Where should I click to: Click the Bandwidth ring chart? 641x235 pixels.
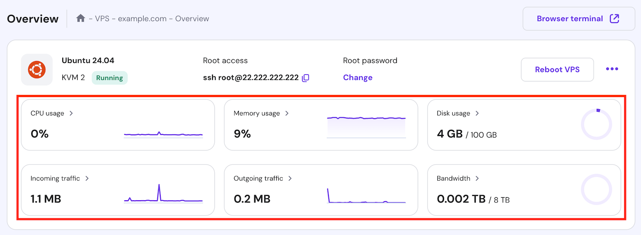click(x=596, y=190)
